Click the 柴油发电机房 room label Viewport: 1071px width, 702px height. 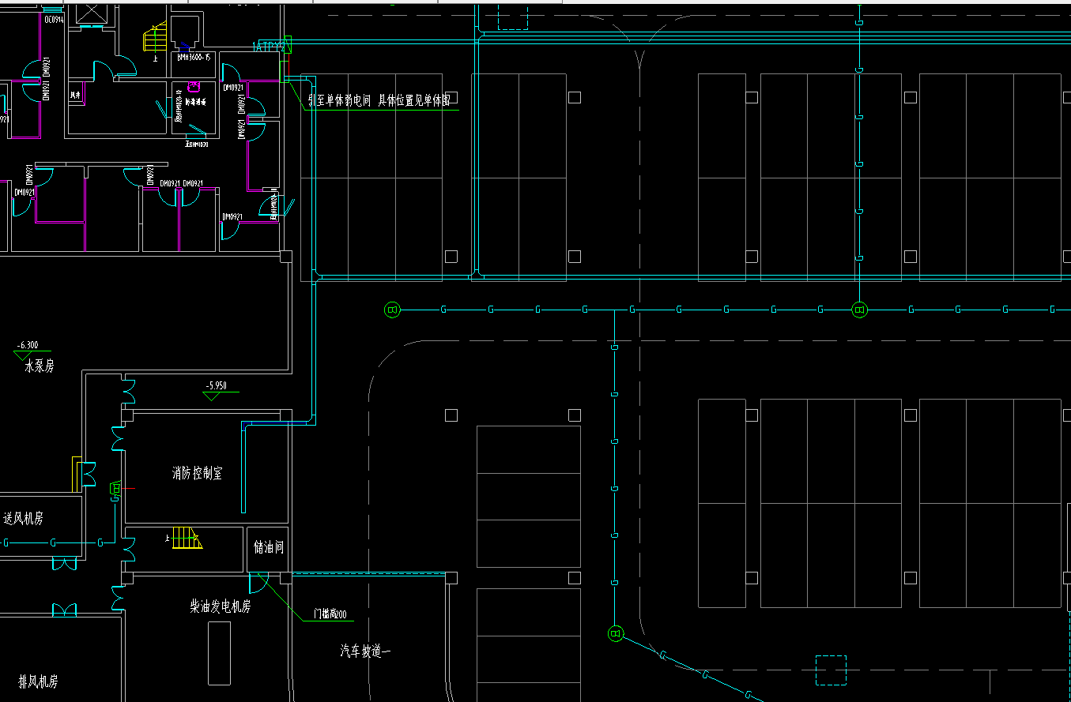pyautogui.click(x=221, y=606)
